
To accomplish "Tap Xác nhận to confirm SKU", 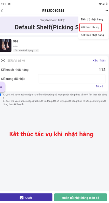I will click(x=99, y=60).
